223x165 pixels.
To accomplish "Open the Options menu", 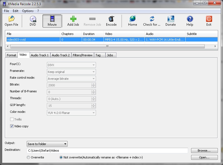I will (x=28, y=11).
